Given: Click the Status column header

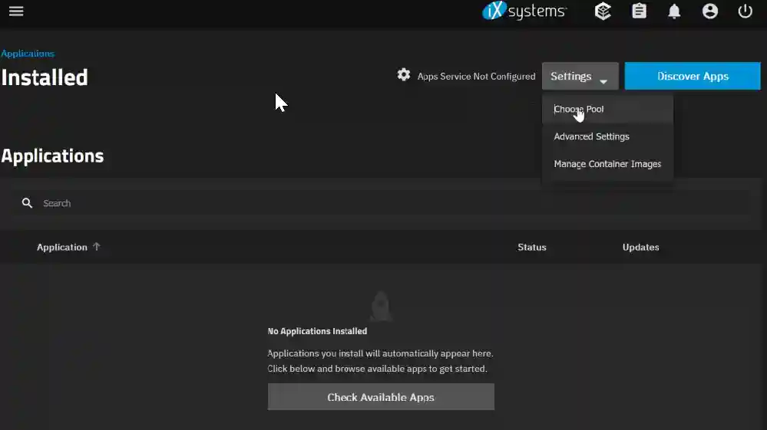Looking at the screenshot, I should click(532, 247).
